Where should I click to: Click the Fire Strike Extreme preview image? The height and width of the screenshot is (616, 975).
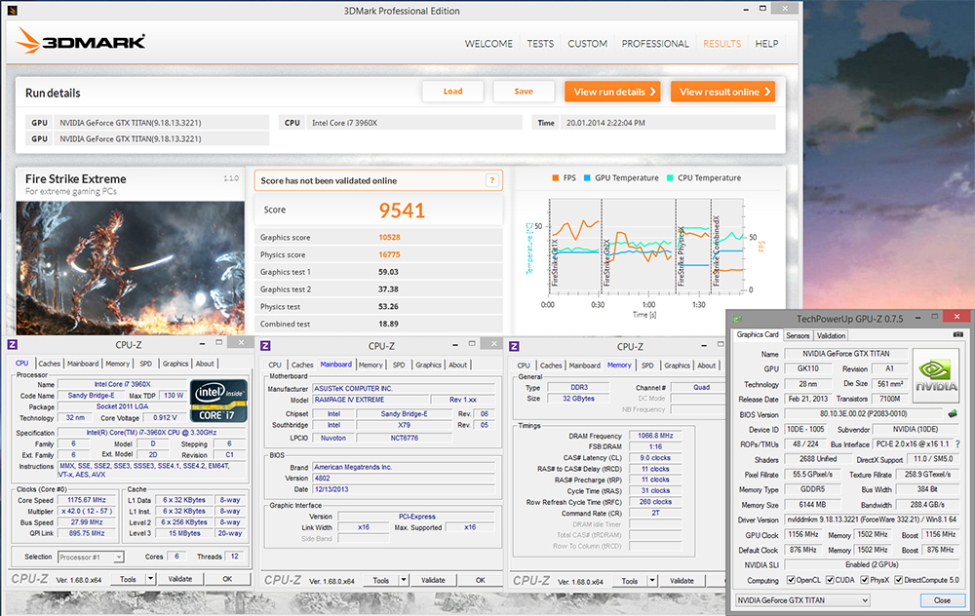click(x=131, y=267)
